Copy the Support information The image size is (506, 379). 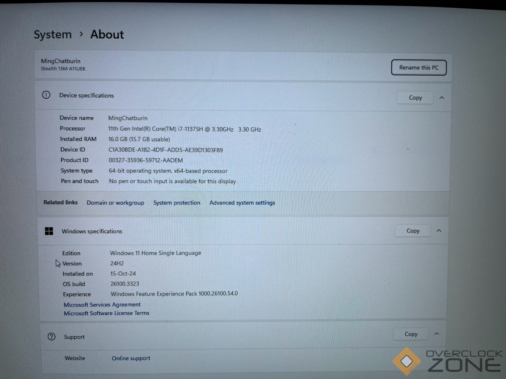tap(411, 334)
